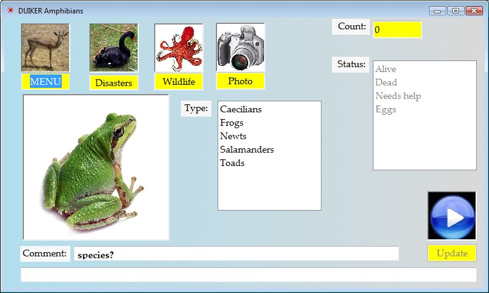Choose Toads in the Type list
Screen dimensions: 489x293
[232, 163]
